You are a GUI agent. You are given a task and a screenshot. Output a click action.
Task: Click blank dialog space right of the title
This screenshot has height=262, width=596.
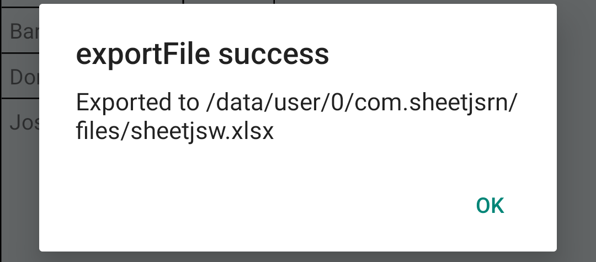(441, 55)
